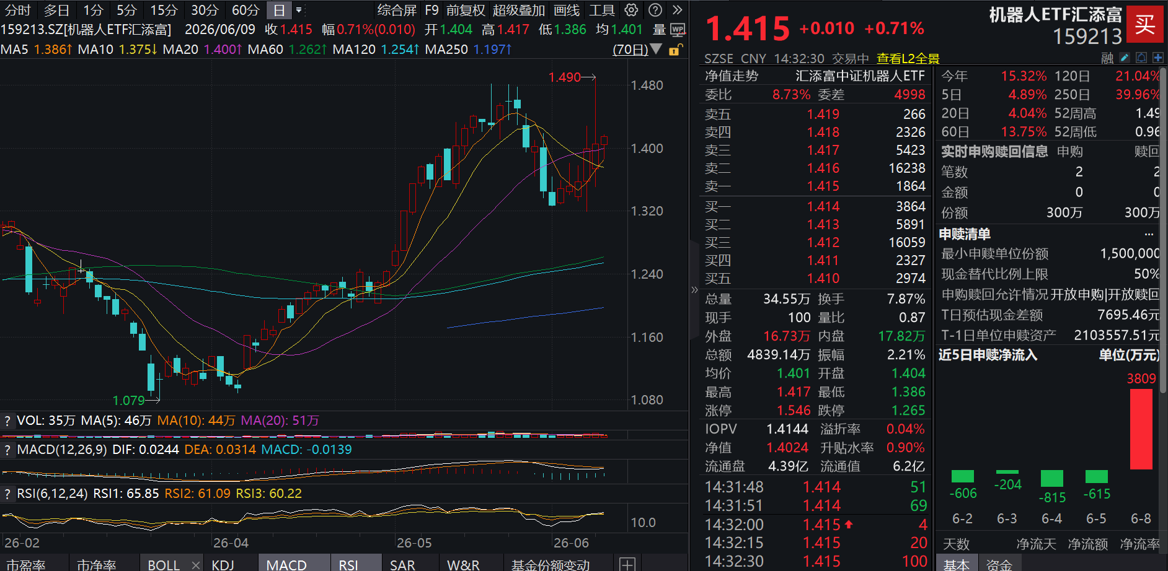Expand the double-arrow overflow toolbar menu
The height and width of the screenshot is (571, 1168).
click(x=678, y=10)
